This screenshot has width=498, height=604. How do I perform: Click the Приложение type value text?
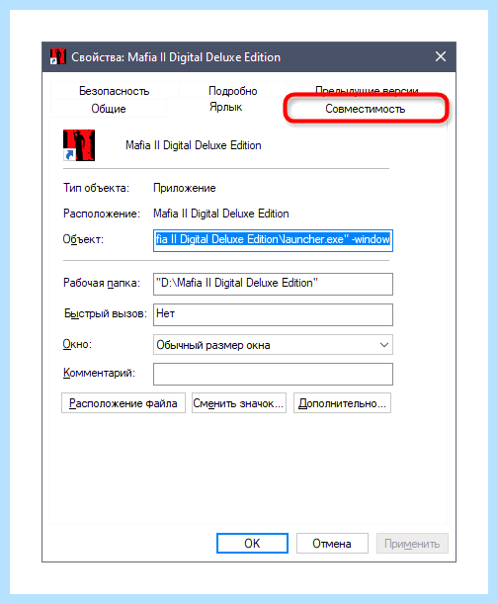185,188
